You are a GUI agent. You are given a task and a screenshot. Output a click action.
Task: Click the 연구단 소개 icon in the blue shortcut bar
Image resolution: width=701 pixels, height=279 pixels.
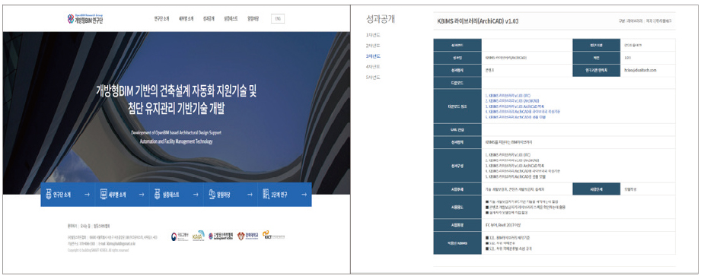click(48, 195)
